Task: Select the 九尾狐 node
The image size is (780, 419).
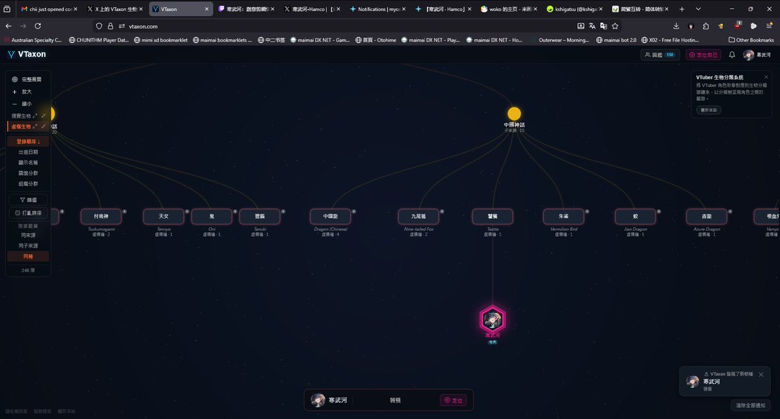Action: click(x=419, y=216)
